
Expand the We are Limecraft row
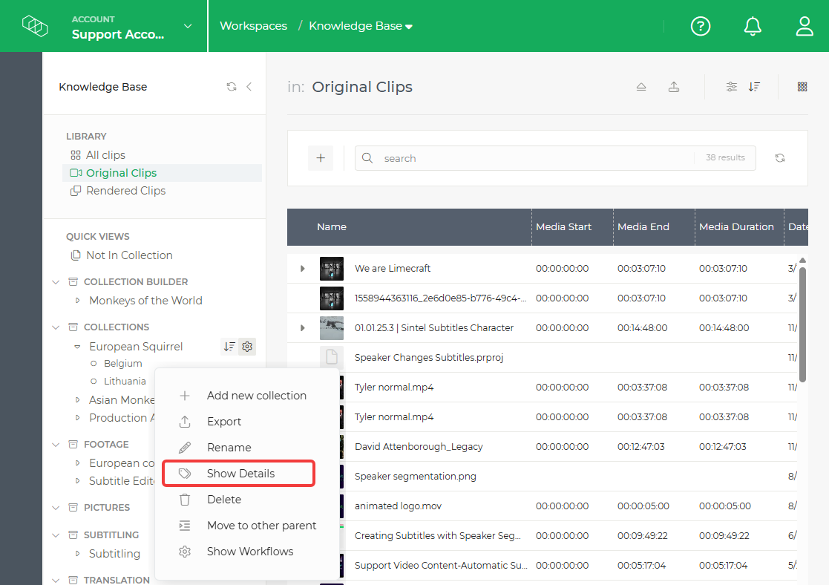[x=302, y=268]
